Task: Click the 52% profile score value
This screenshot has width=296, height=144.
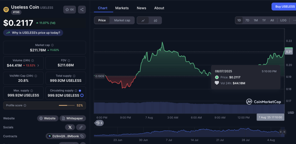Action: (x=80, y=106)
